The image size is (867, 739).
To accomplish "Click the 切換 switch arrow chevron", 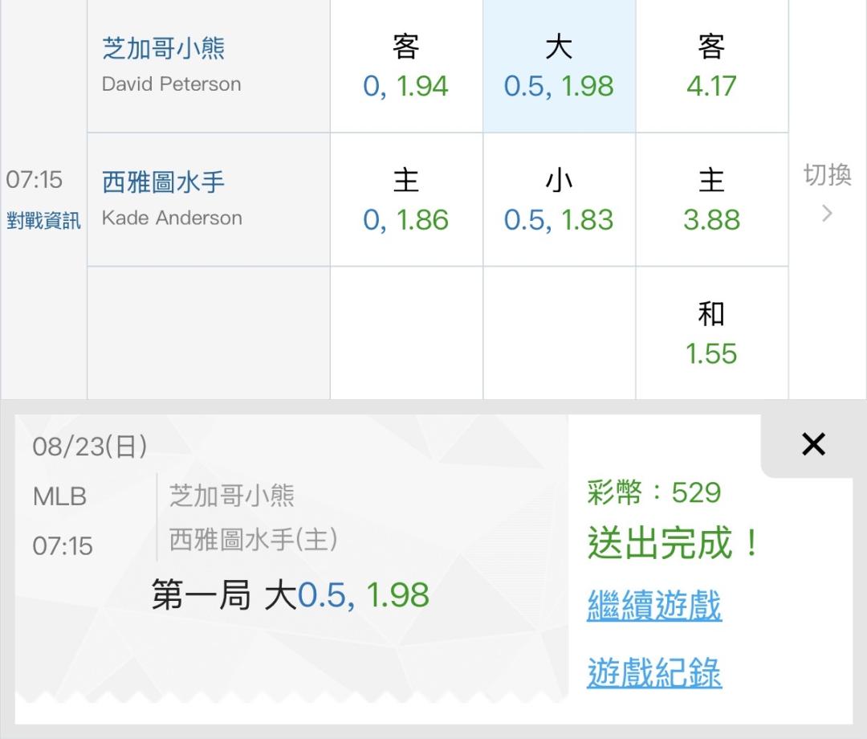I will [827, 213].
